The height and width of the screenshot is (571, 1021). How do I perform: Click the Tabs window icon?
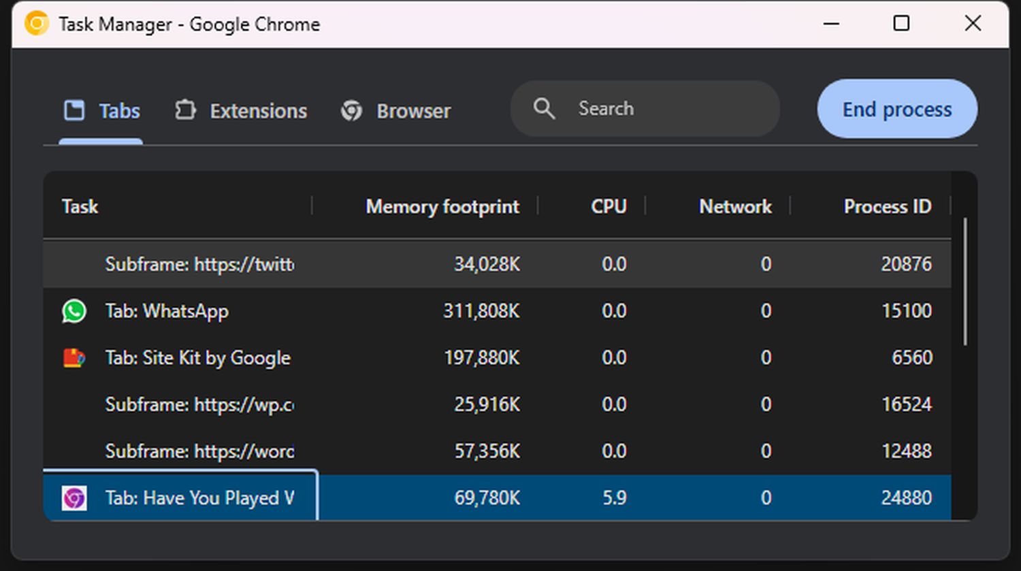[74, 110]
